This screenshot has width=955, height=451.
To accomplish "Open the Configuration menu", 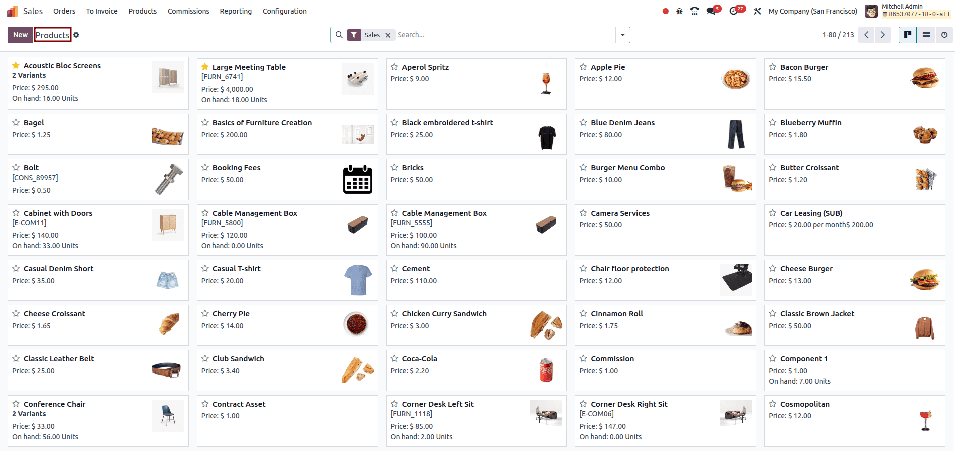I will [x=284, y=11].
